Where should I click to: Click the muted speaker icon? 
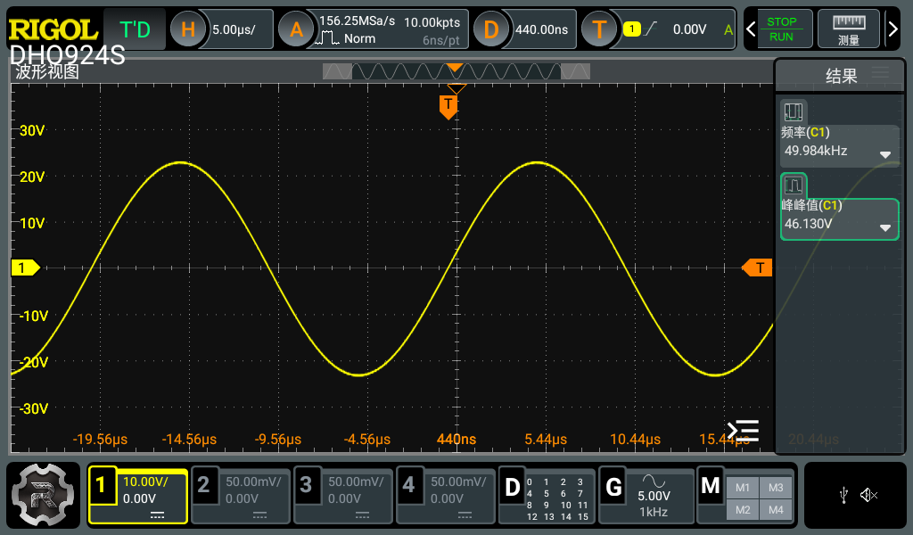[x=868, y=496]
